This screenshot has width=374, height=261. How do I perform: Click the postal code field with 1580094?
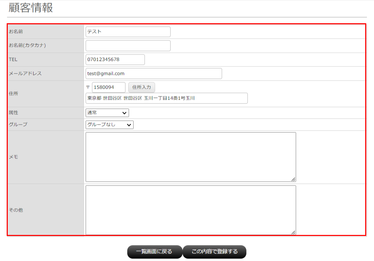click(x=109, y=87)
